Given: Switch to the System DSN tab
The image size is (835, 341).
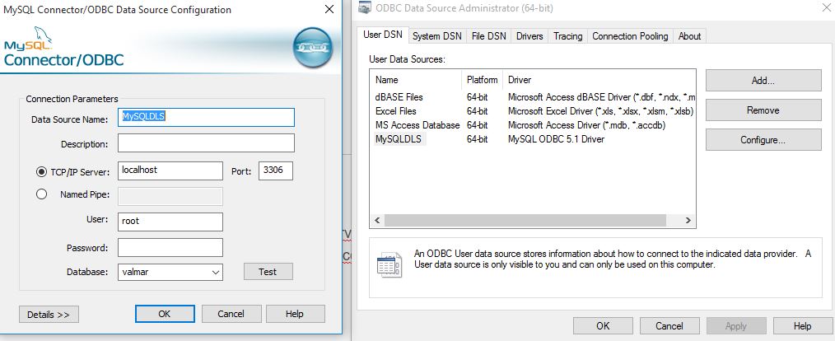Looking at the screenshot, I should (436, 36).
